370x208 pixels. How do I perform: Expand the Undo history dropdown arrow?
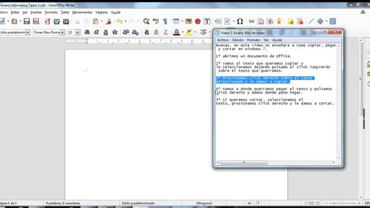point(125,21)
